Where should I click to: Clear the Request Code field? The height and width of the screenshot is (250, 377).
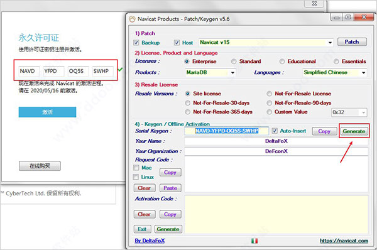click(145, 188)
